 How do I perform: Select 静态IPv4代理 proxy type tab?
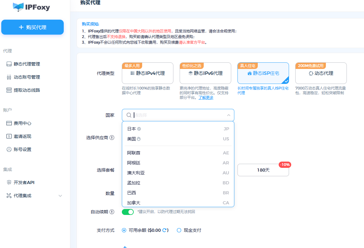pos(147,74)
